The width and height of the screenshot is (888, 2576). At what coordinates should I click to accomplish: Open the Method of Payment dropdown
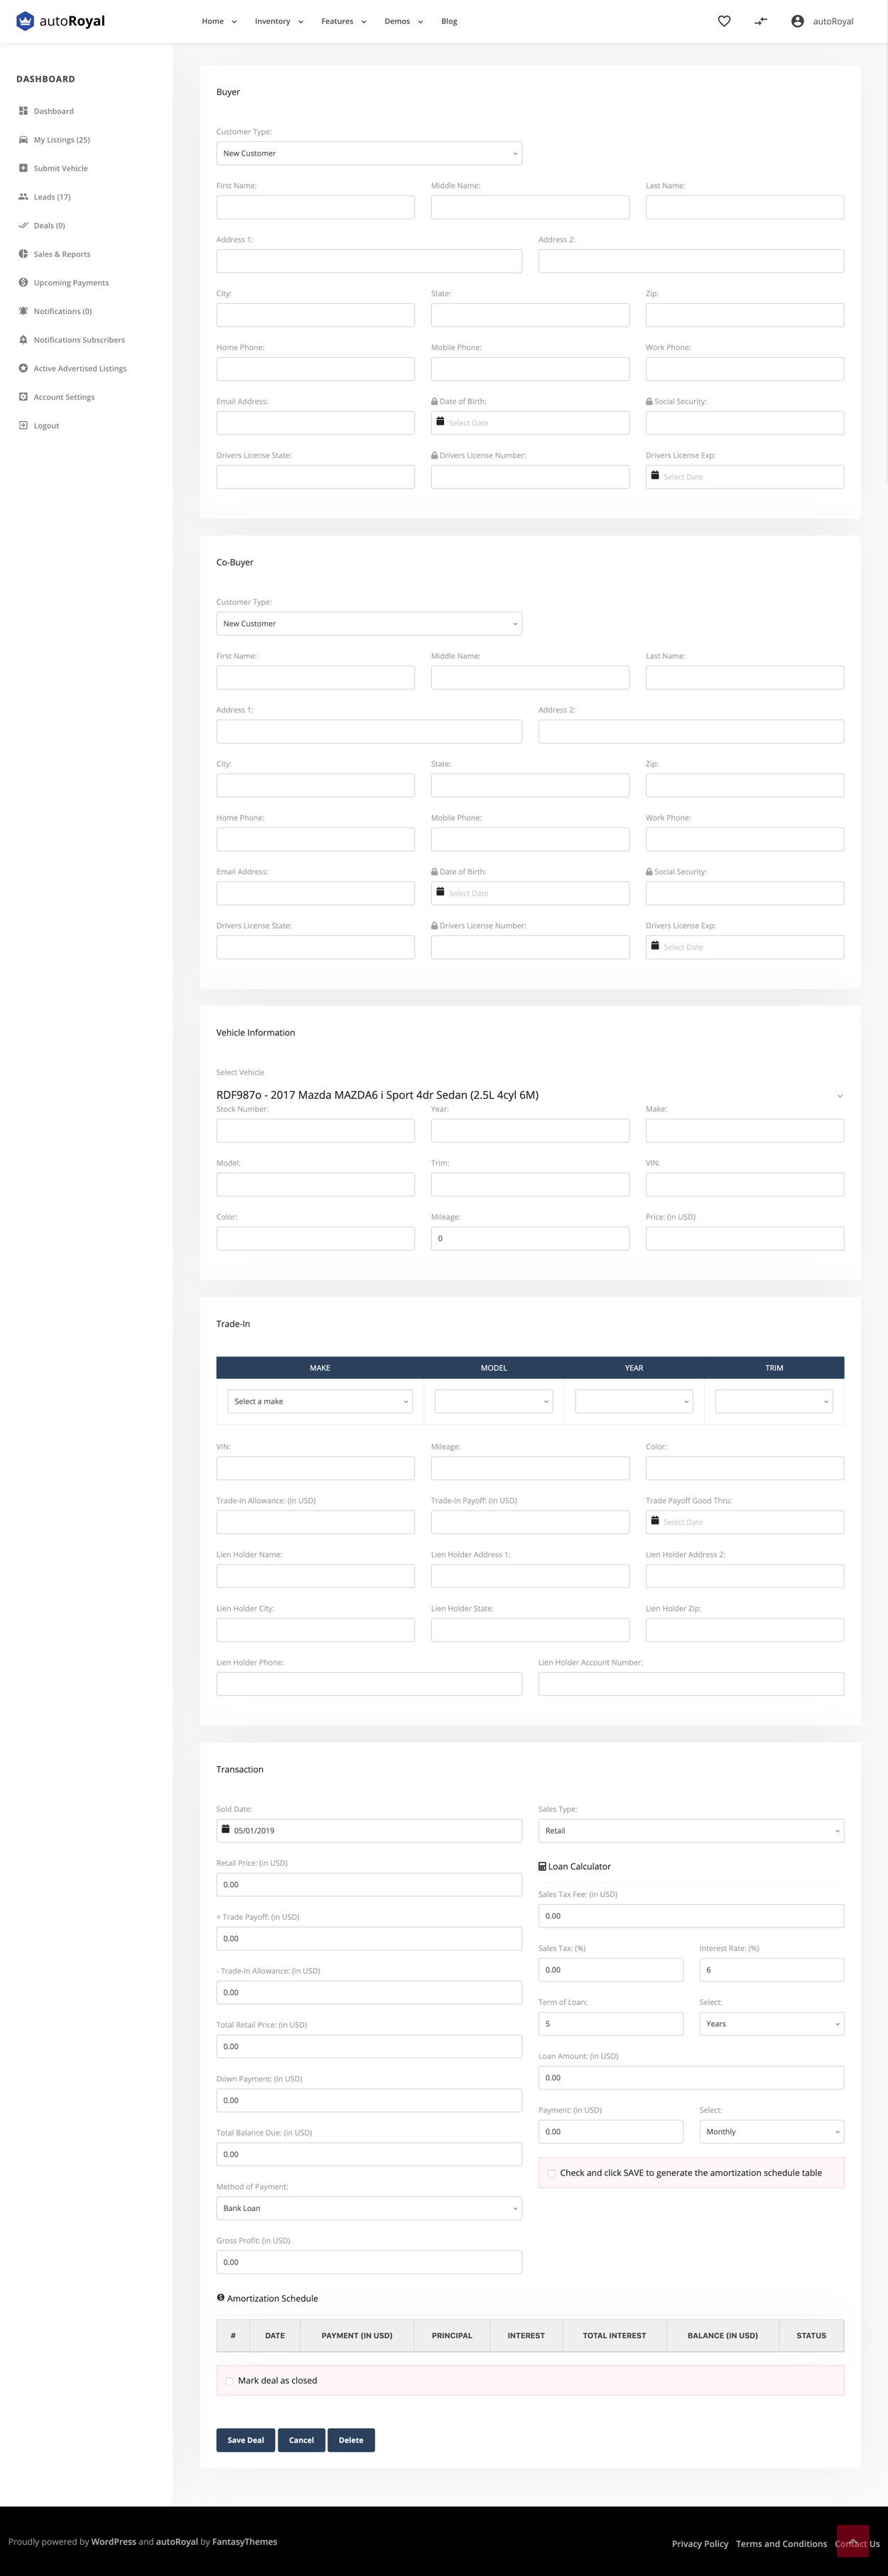click(369, 2208)
